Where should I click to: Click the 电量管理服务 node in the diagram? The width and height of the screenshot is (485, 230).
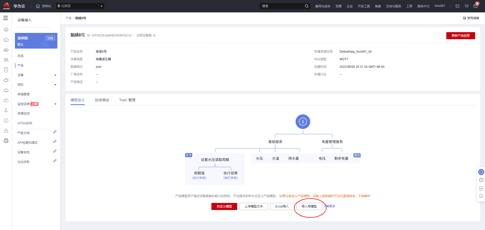tap(332, 142)
